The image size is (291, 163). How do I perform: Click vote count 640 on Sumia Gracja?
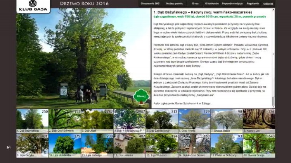click(x=271, y=136)
